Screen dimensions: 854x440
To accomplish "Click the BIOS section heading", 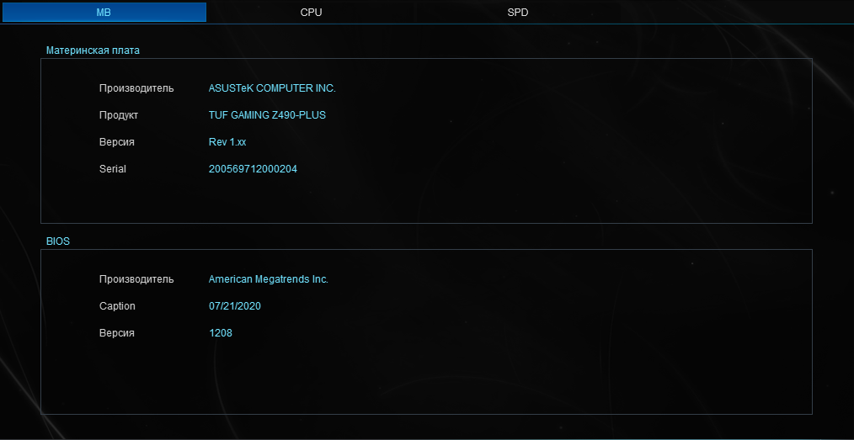I will (x=58, y=241).
